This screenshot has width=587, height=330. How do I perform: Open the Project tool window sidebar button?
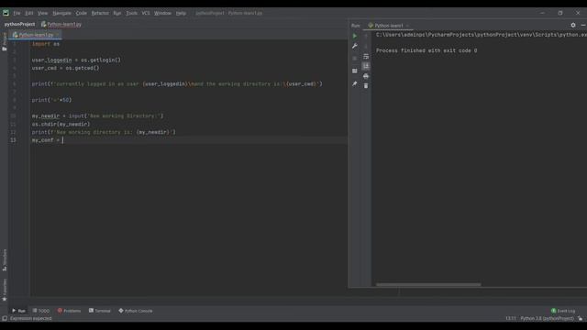5,41
